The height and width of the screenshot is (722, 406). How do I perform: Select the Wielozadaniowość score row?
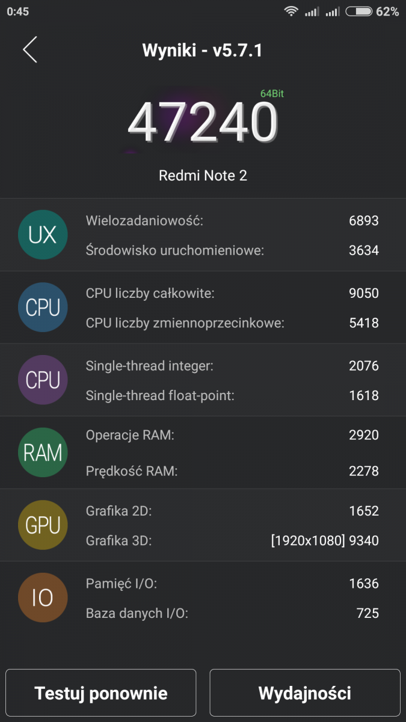(x=232, y=221)
